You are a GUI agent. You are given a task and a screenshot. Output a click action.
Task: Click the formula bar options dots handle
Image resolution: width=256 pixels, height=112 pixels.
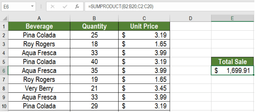point(41,7)
